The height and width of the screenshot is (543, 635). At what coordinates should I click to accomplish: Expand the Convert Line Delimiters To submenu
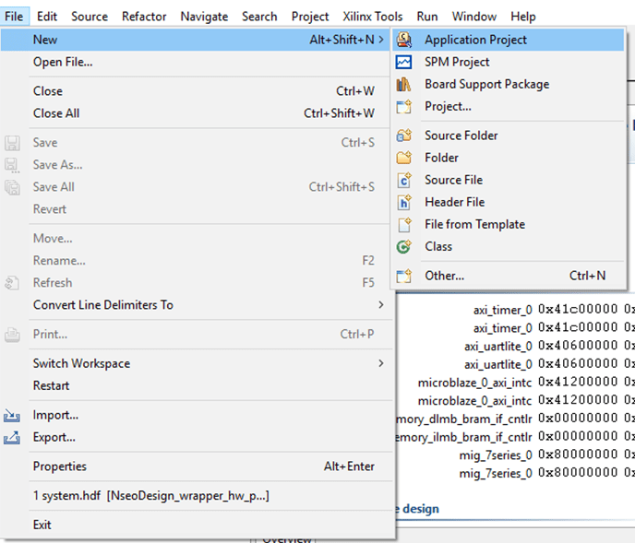pyautogui.click(x=381, y=305)
